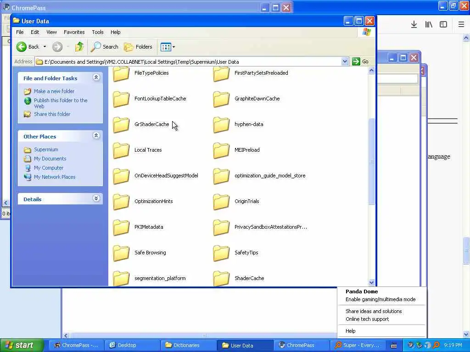Choose Online tech support menu entry

[x=367, y=319]
